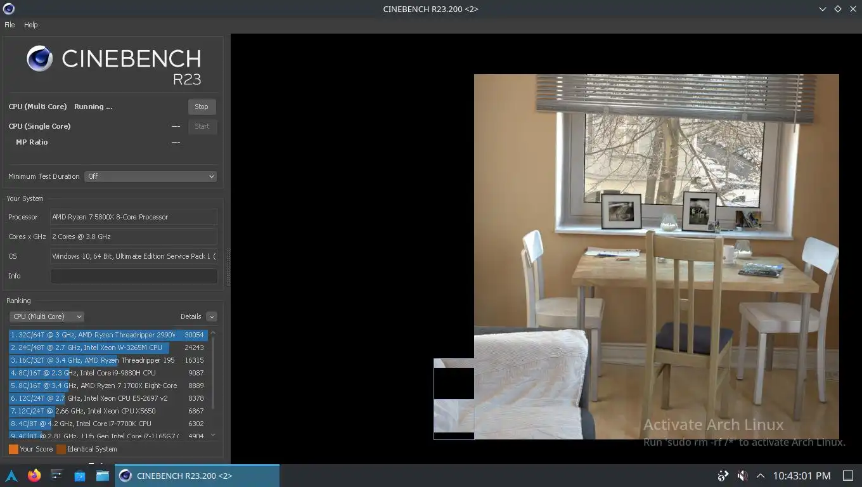The image size is (862, 487).
Task: Stop the CPU Multi Core test
Action: tap(202, 107)
